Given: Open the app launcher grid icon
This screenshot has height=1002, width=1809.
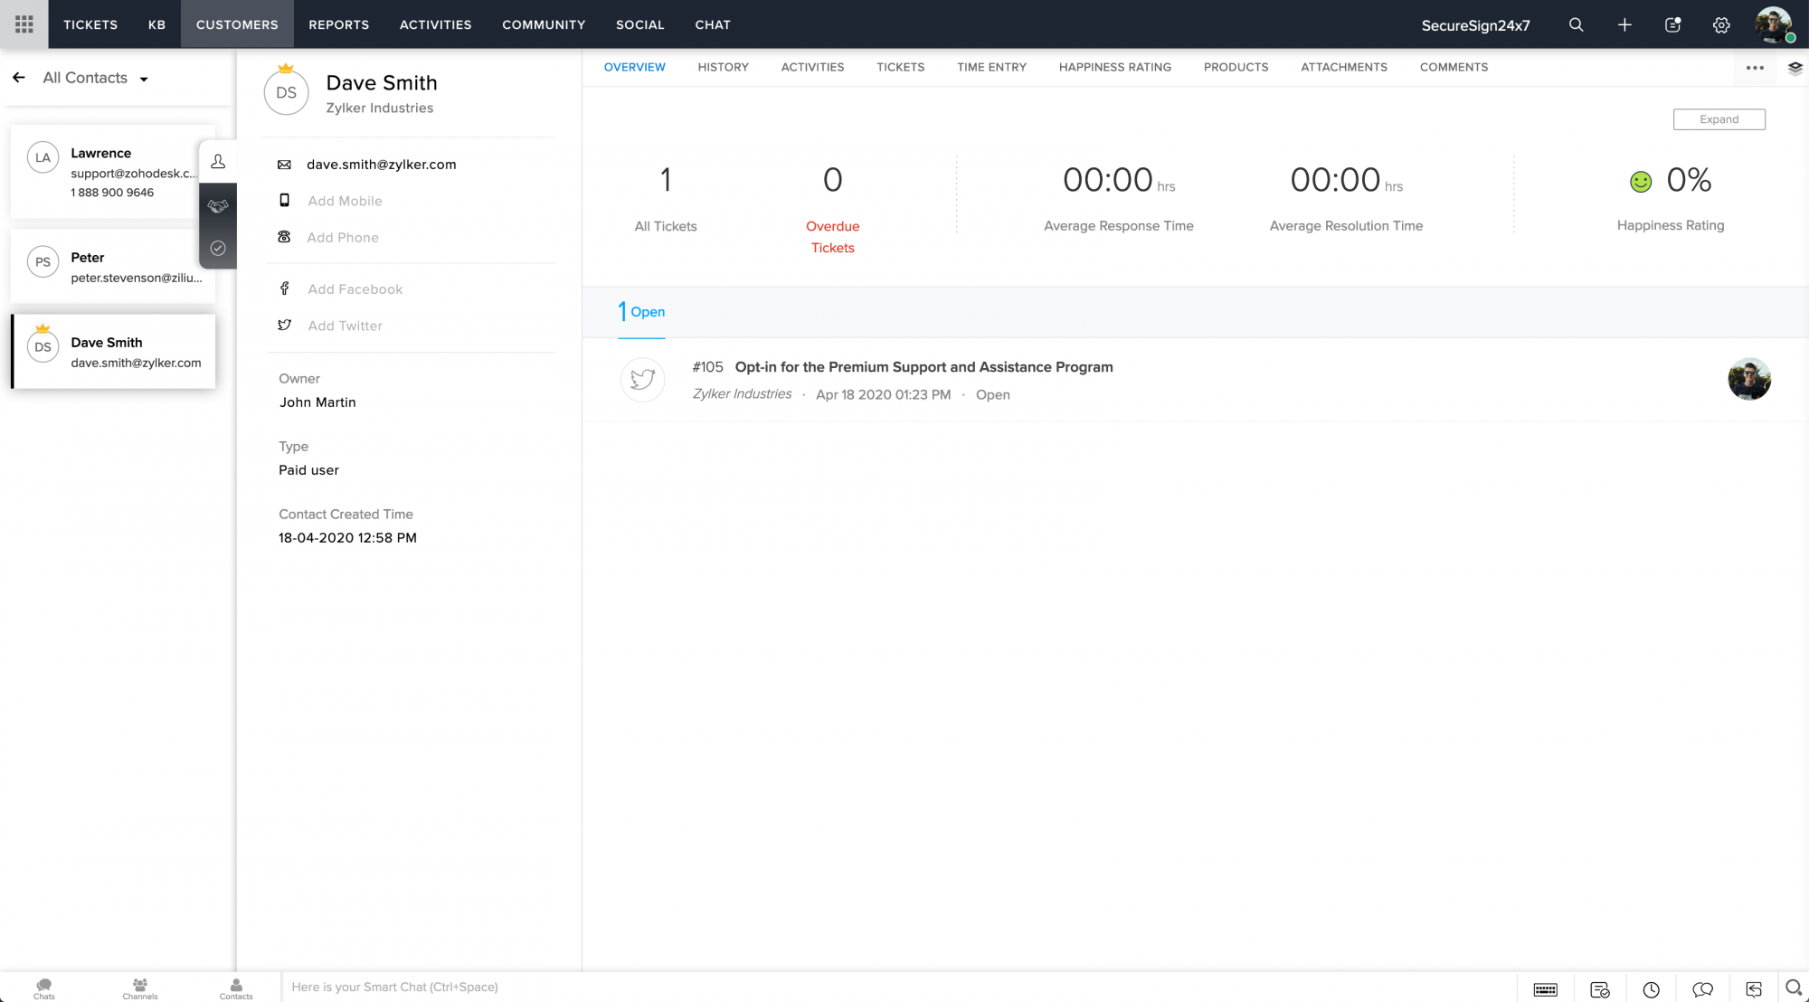Looking at the screenshot, I should click(x=24, y=24).
